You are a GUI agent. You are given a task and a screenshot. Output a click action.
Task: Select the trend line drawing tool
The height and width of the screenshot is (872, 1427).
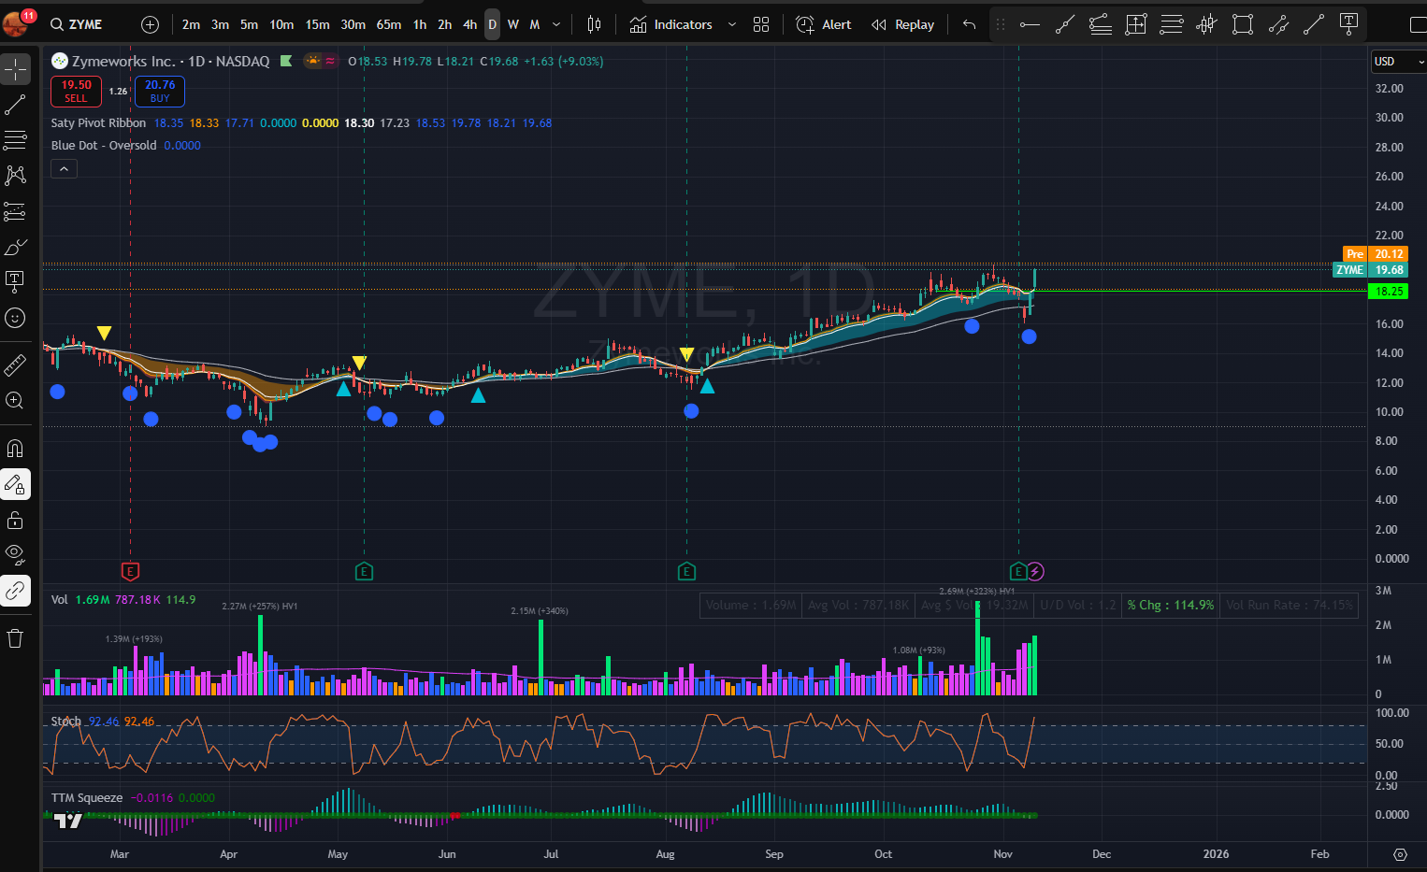tap(16, 105)
